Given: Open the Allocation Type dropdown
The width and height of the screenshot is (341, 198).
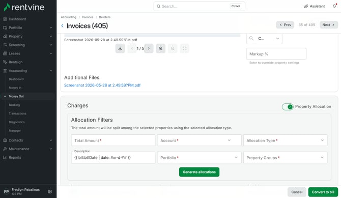Looking at the screenshot, I should pos(286,140).
